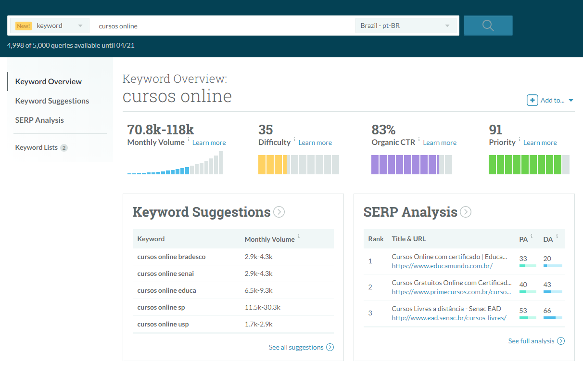Click the search magnifying glass button
The image size is (583, 365).
tap(488, 25)
